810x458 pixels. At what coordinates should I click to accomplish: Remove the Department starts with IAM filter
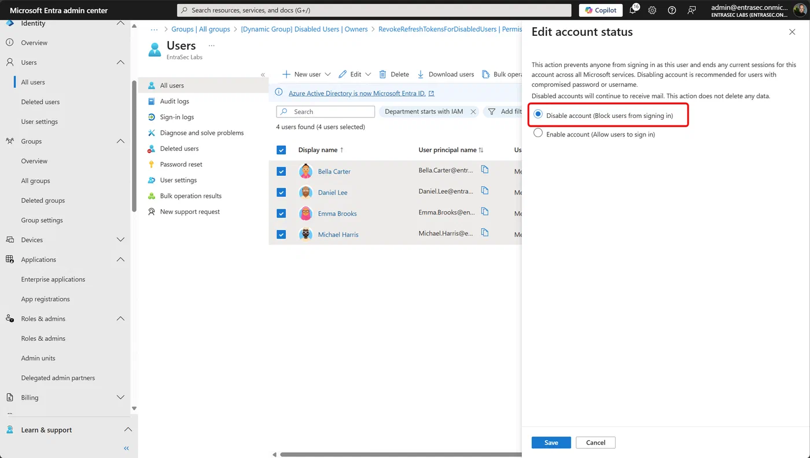click(x=473, y=112)
